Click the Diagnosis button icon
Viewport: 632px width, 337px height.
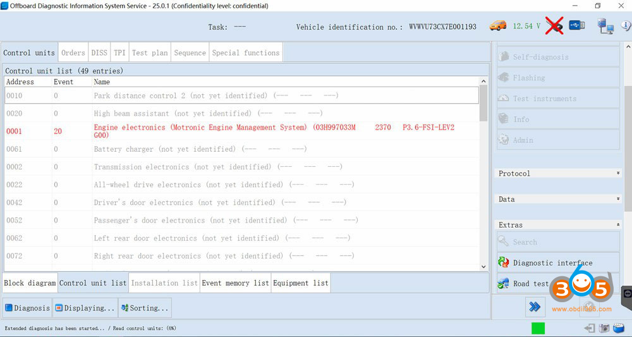point(9,307)
